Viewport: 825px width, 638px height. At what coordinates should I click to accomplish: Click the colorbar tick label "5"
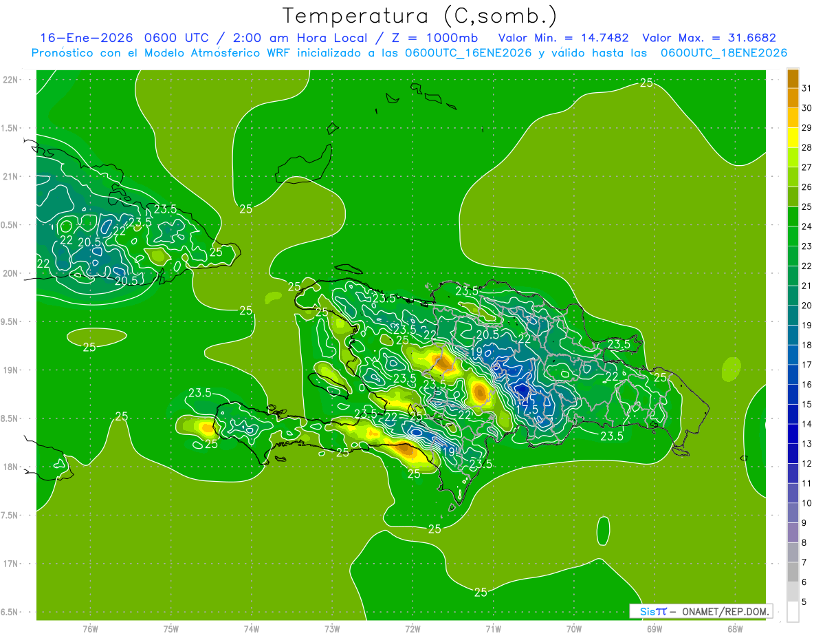click(x=804, y=602)
